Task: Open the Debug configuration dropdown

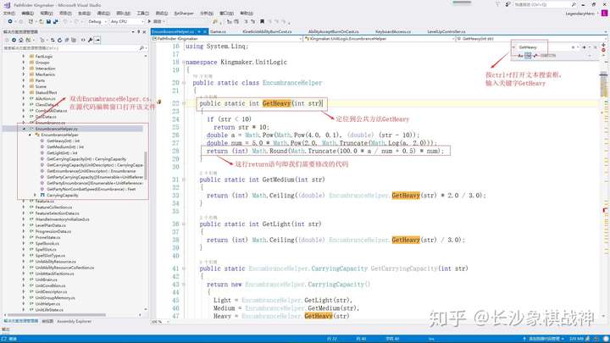Action: point(97,21)
